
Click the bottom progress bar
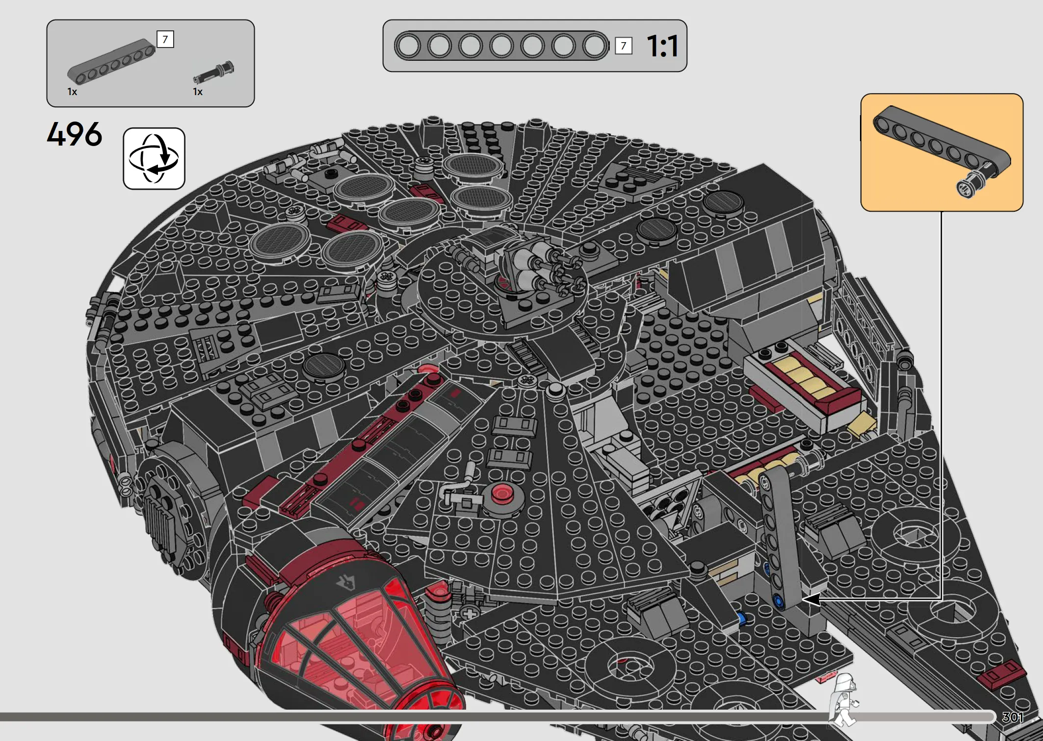[x=498, y=717]
